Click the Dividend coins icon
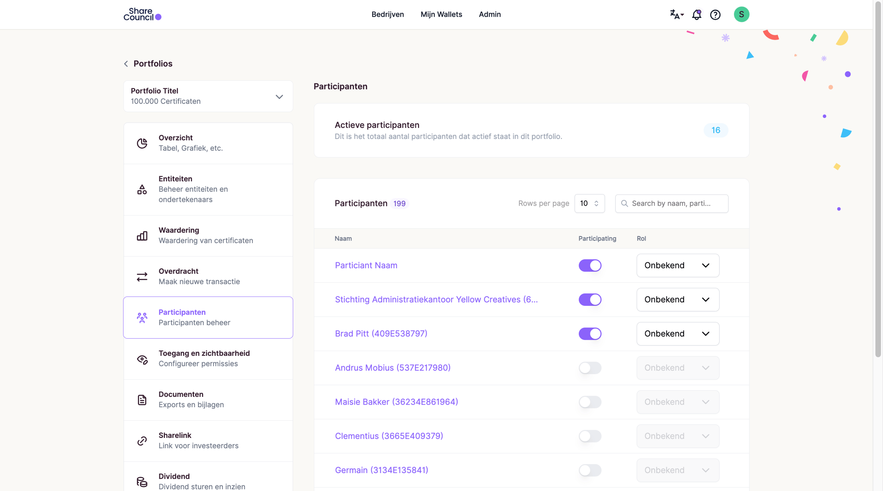The image size is (883, 491). pyautogui.click(x=142, y=482)
